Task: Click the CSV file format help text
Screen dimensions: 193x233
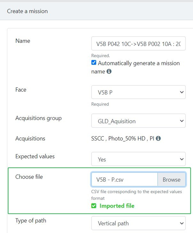Action: [136, 195]
